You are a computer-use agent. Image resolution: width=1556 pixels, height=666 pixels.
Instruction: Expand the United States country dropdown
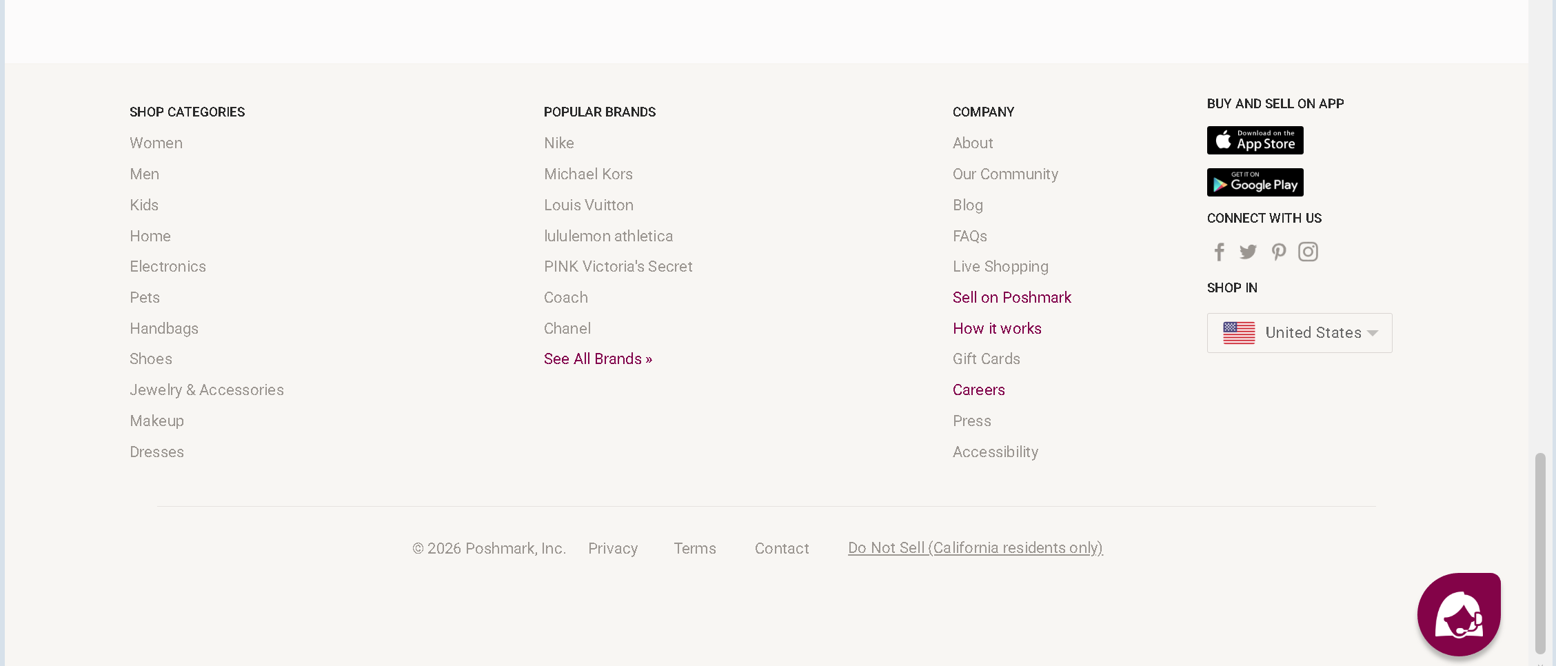coord(1372,333)
